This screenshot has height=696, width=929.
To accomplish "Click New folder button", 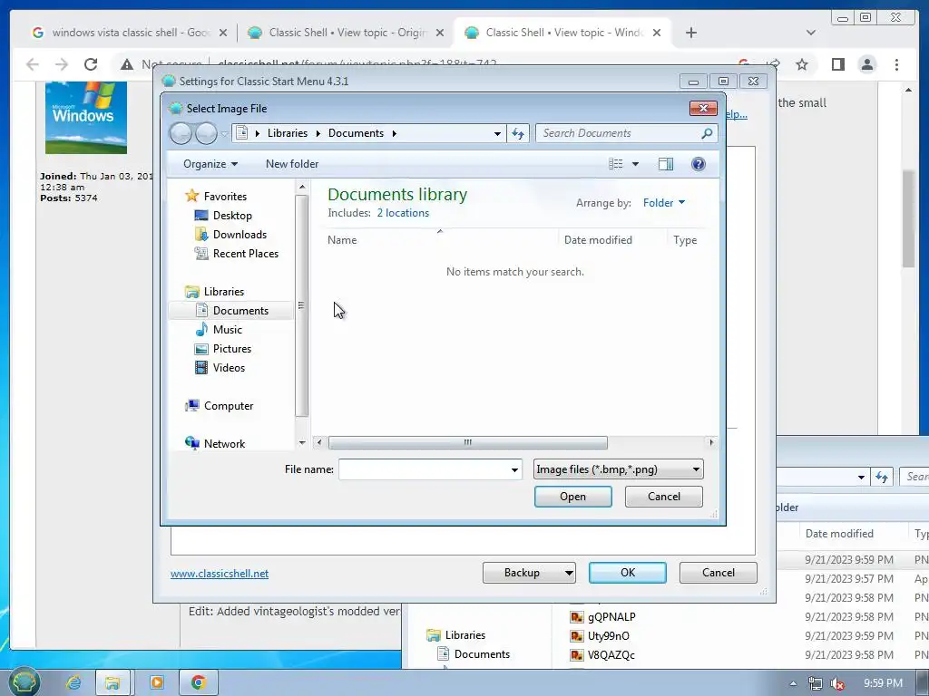I will click(292, 164).
